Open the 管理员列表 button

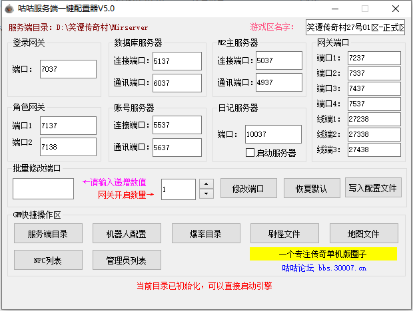tap(127, 260)
